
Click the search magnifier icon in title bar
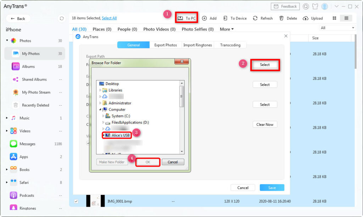pos(306,6)
